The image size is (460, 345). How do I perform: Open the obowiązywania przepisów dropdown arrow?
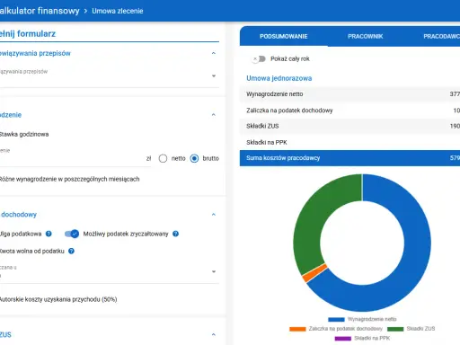[x=214, y=76]
